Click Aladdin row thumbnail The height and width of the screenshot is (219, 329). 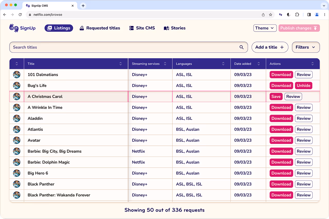pos(17,118)
